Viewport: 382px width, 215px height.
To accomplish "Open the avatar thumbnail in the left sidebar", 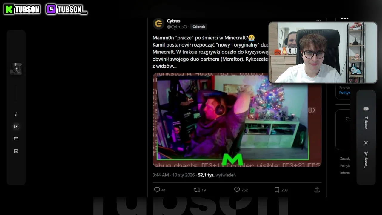I will point(16,69).
